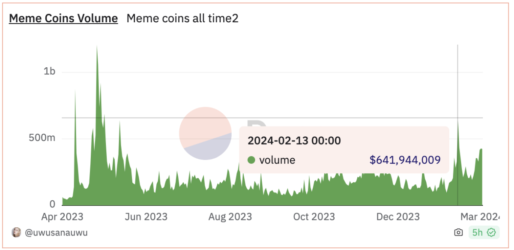514x250 pixels.
Task: Select the tooltip's green bullet marker
Action: [251, 160]
